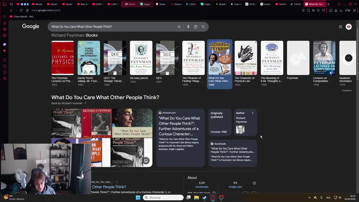This screenshot has height=202, width=359.
Task: Navigate back in browser history
Action: point(11,10)
